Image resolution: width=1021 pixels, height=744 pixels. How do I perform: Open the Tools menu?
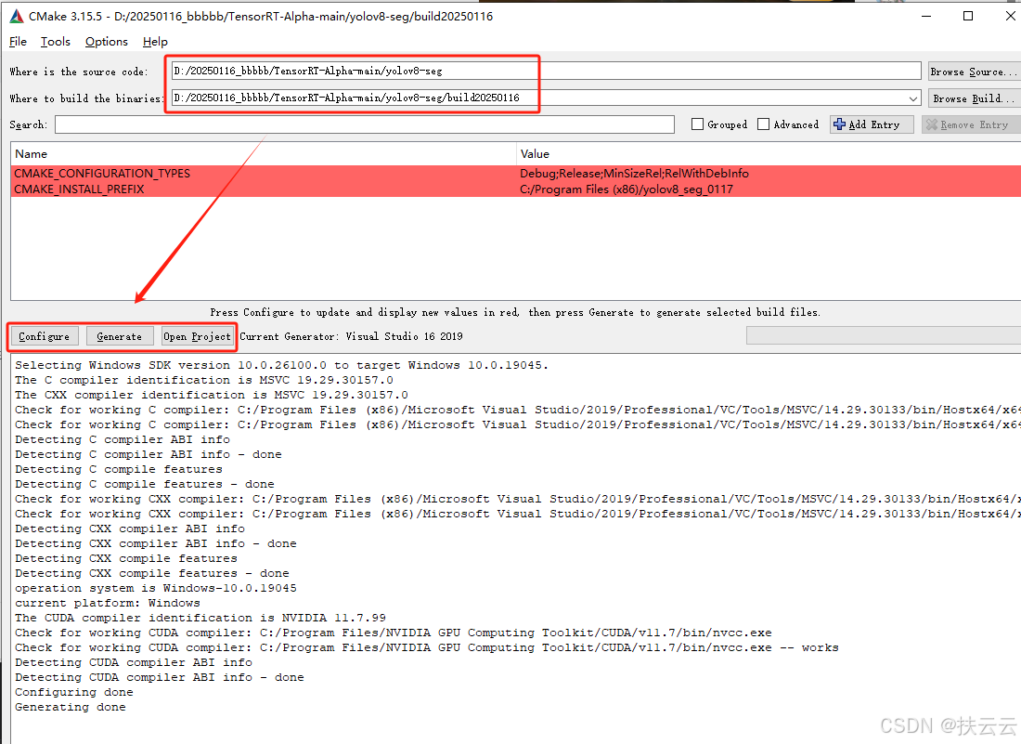pos(56,42)
